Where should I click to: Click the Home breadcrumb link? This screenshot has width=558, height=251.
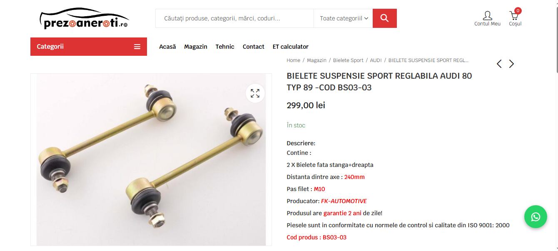[293, 60]
